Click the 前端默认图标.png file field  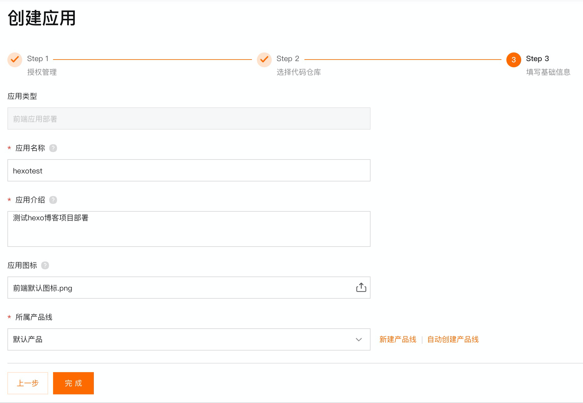click(179, 288)
